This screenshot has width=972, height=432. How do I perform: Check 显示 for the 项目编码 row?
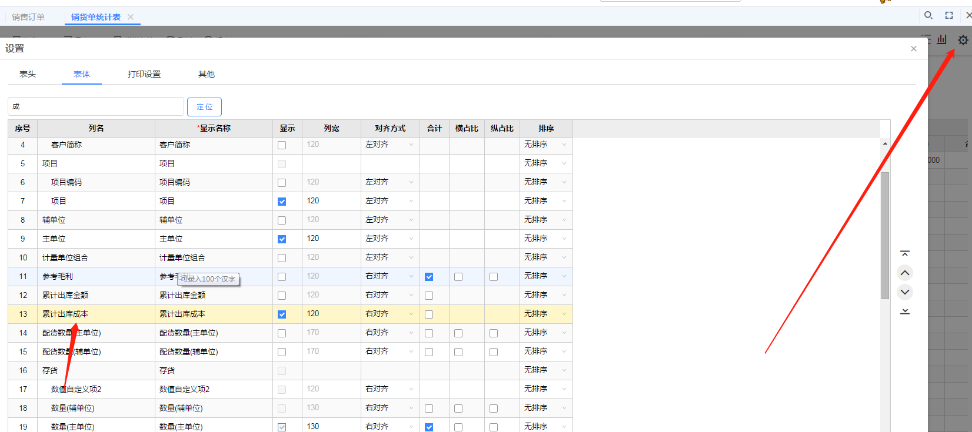click(x=282, y=183)
